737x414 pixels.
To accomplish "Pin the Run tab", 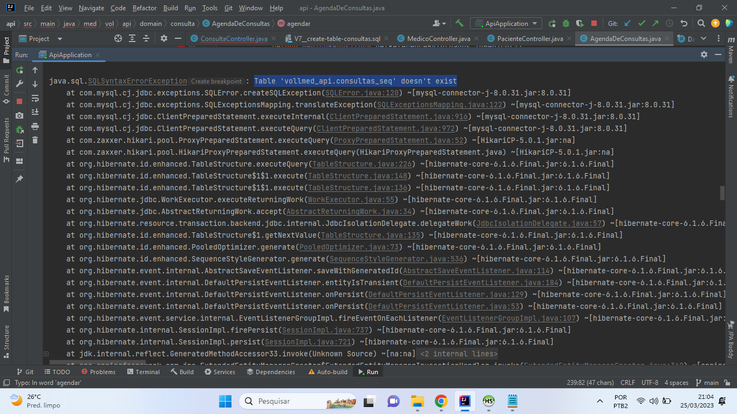I will pyautogui.click(x=19, y=178).
